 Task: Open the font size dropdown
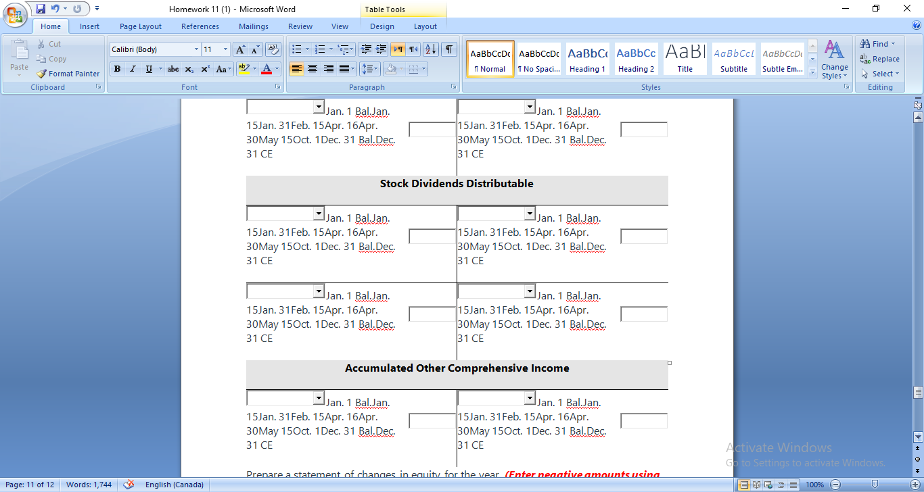tap(226, 49)
